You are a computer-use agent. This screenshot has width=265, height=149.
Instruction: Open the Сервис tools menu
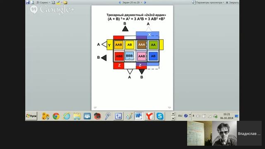[x=43, y=2]
